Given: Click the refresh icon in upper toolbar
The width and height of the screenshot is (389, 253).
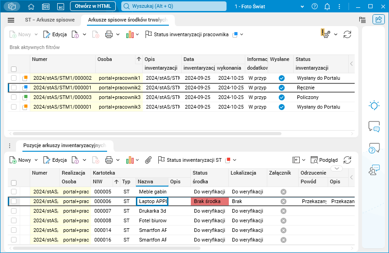Looking at the screenshot, I should pos(347,34).
